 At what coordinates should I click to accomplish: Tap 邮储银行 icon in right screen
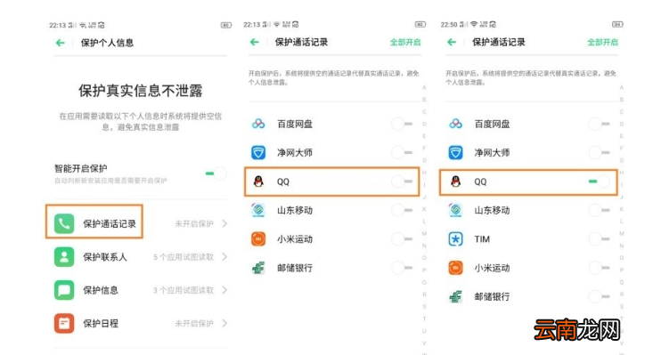(455, 297)
